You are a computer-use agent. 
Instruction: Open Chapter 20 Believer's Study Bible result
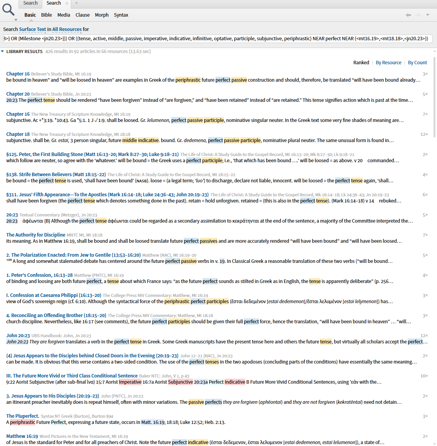click(x=18, y=94)
